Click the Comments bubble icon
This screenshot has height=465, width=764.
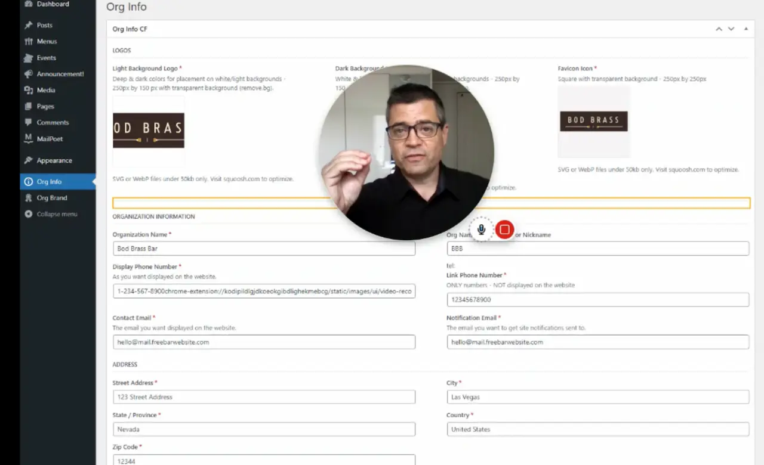tap(29, 122)
